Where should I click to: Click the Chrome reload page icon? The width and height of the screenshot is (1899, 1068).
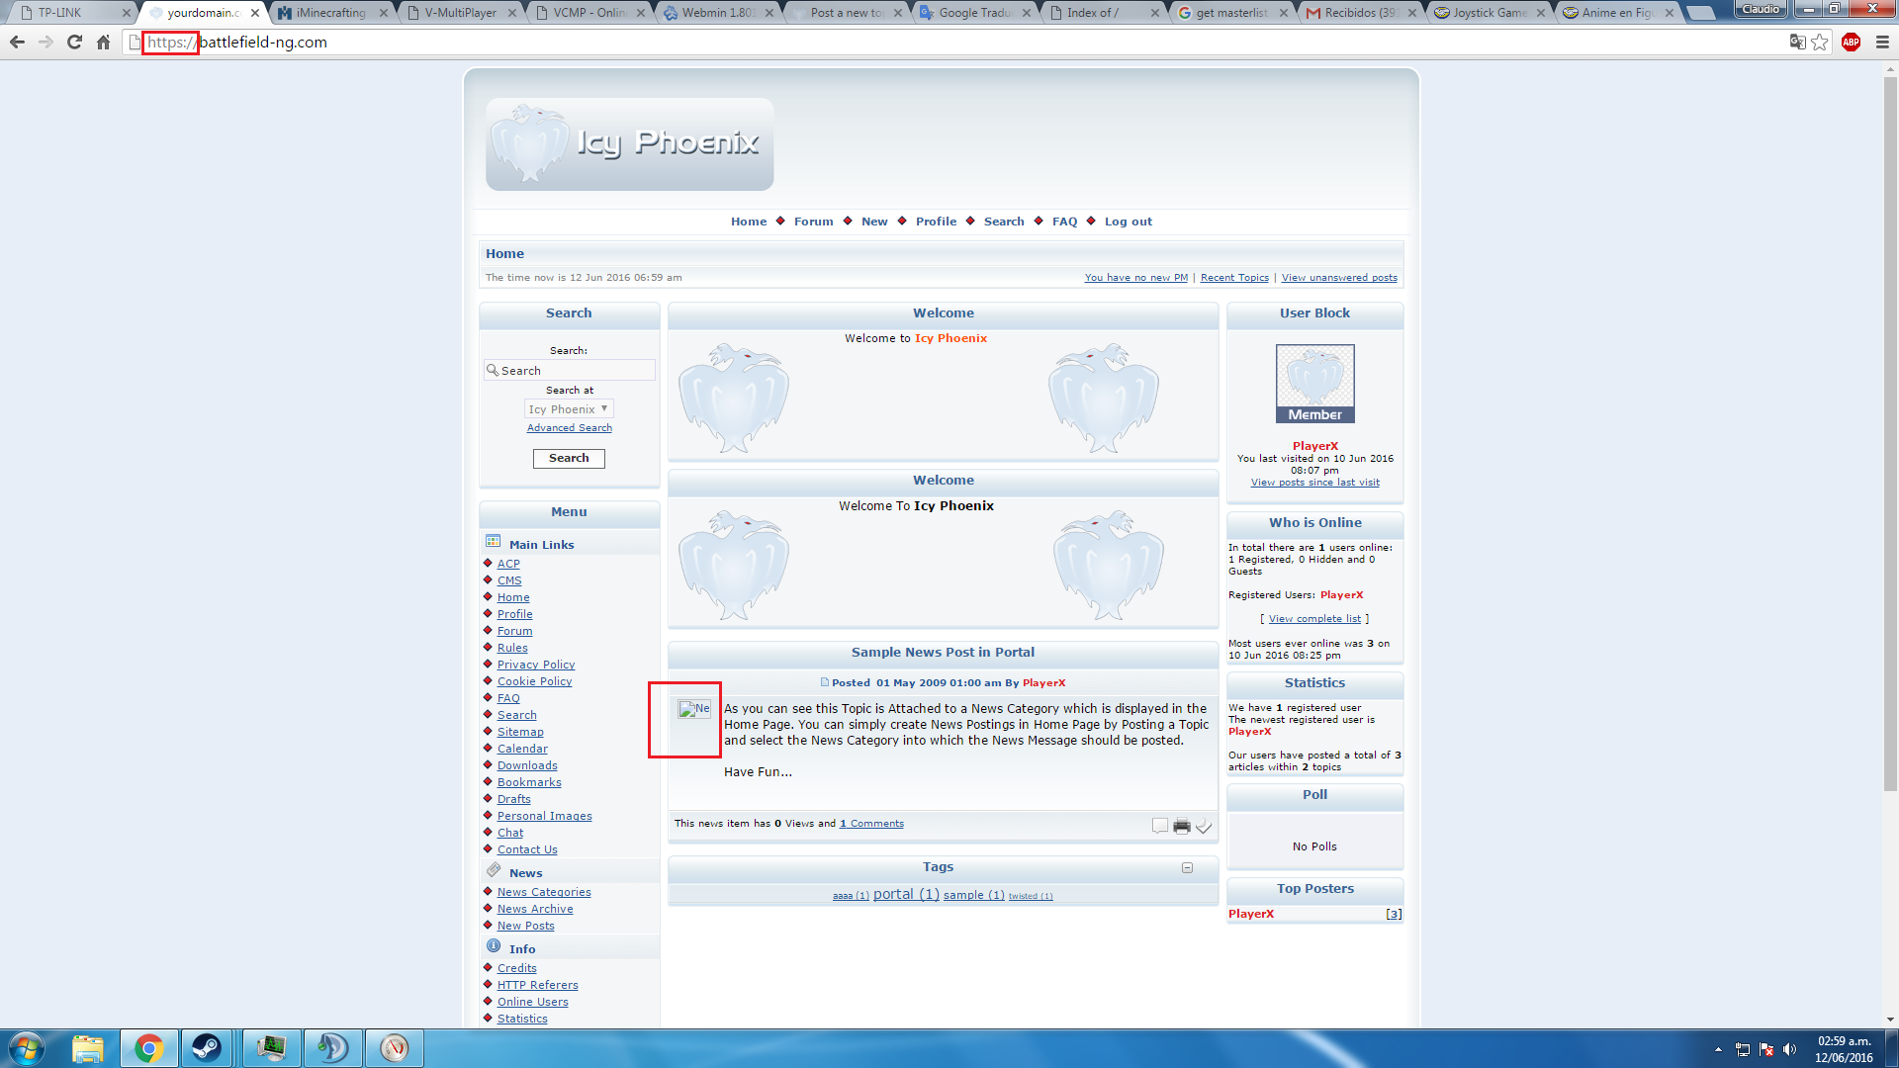[74, 43]
